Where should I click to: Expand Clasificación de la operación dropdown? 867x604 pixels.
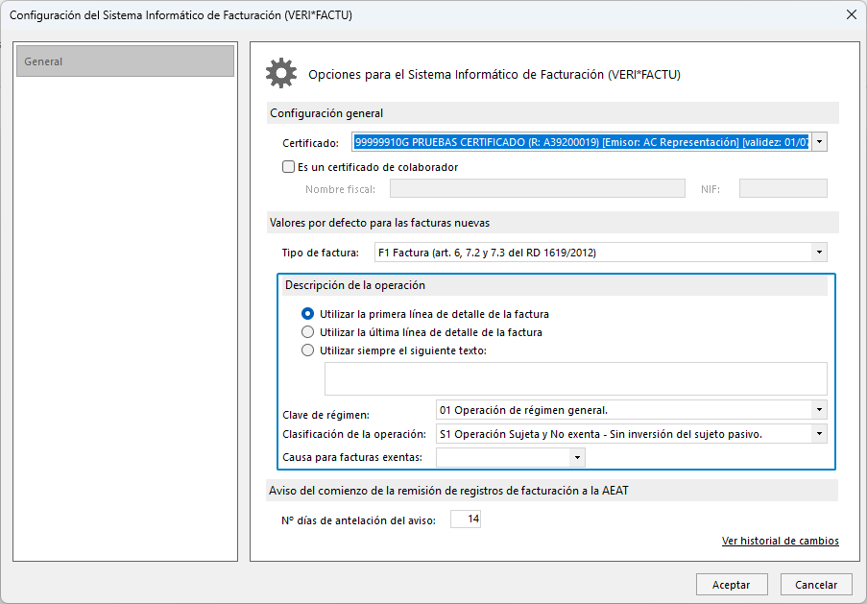click(x=819, y=434)
